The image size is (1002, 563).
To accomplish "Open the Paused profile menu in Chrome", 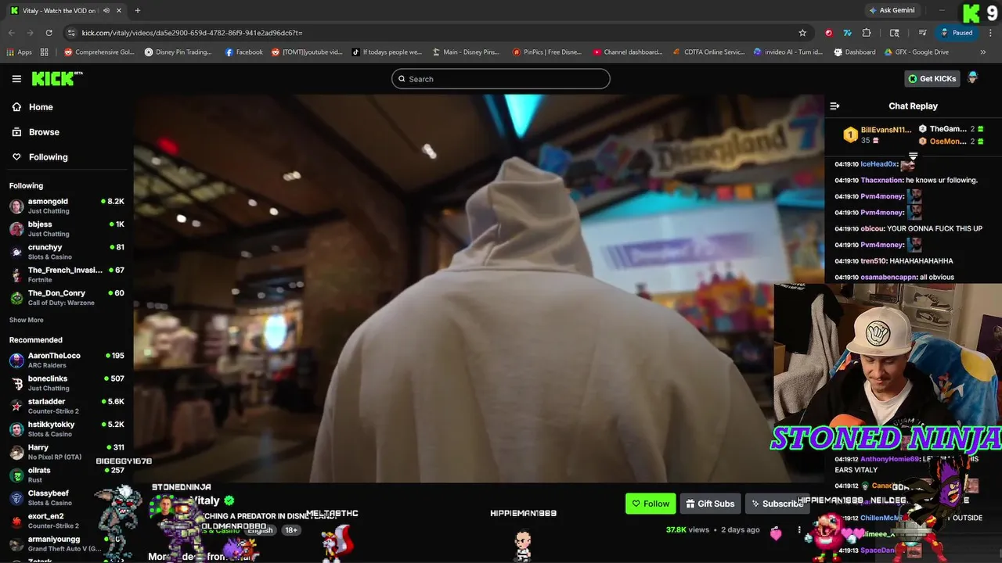I will [958, 33].
